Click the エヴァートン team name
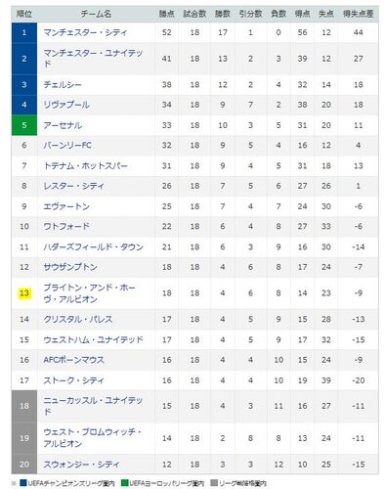Viewport: 385px width, 489px height. tap(66, 206)
